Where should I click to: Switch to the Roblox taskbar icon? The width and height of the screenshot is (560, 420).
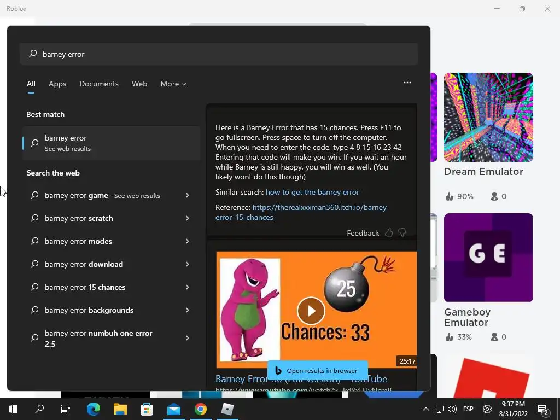click(227, 409)
